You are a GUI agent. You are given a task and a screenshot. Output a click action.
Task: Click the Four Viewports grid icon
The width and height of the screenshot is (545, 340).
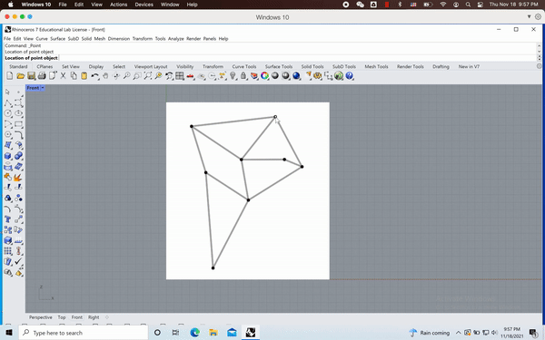179,75
